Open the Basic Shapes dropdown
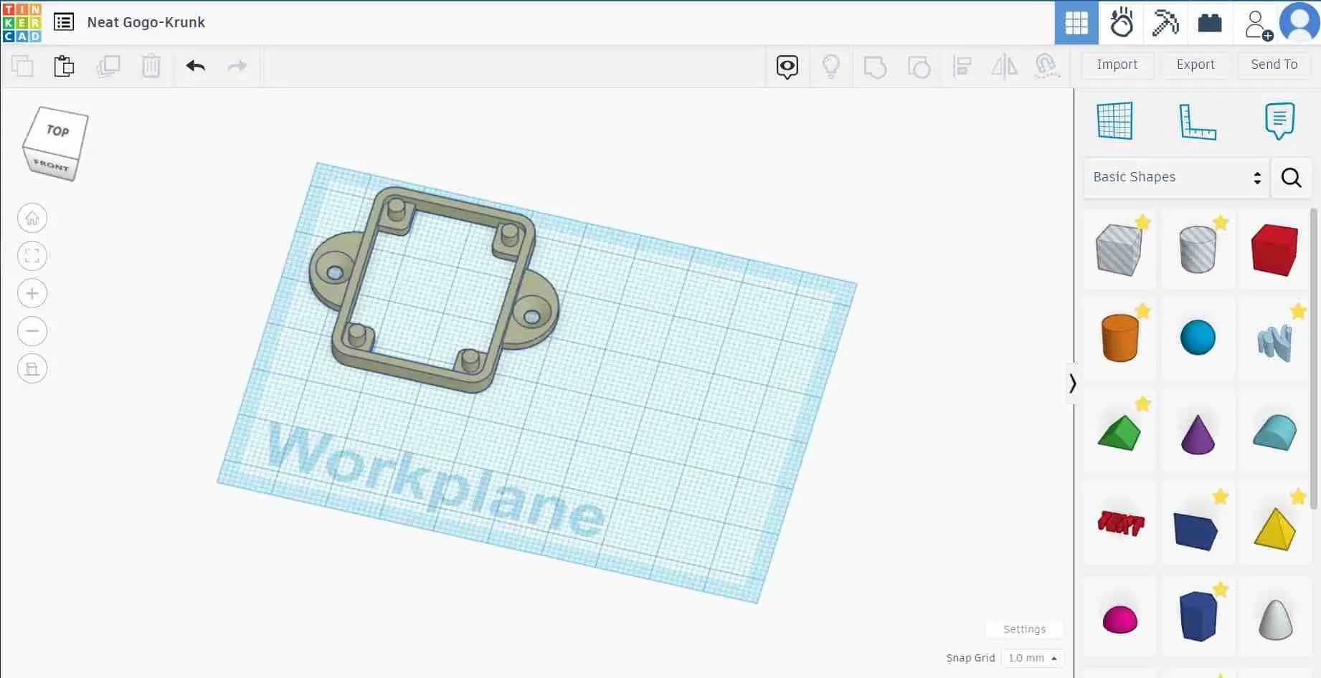 (1176, 178)
